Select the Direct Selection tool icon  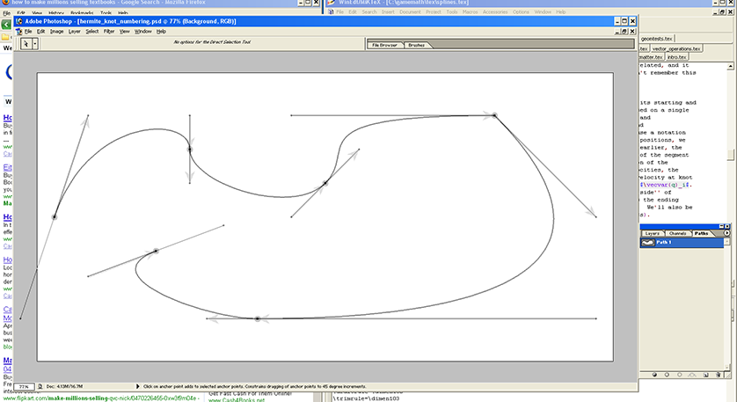pos(26,44)
